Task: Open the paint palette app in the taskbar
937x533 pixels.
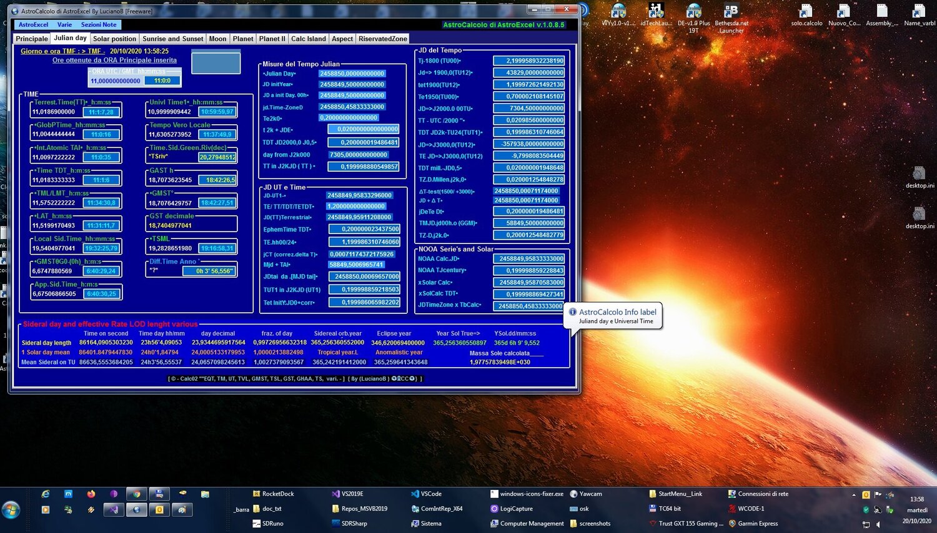Action: point(182,509)
